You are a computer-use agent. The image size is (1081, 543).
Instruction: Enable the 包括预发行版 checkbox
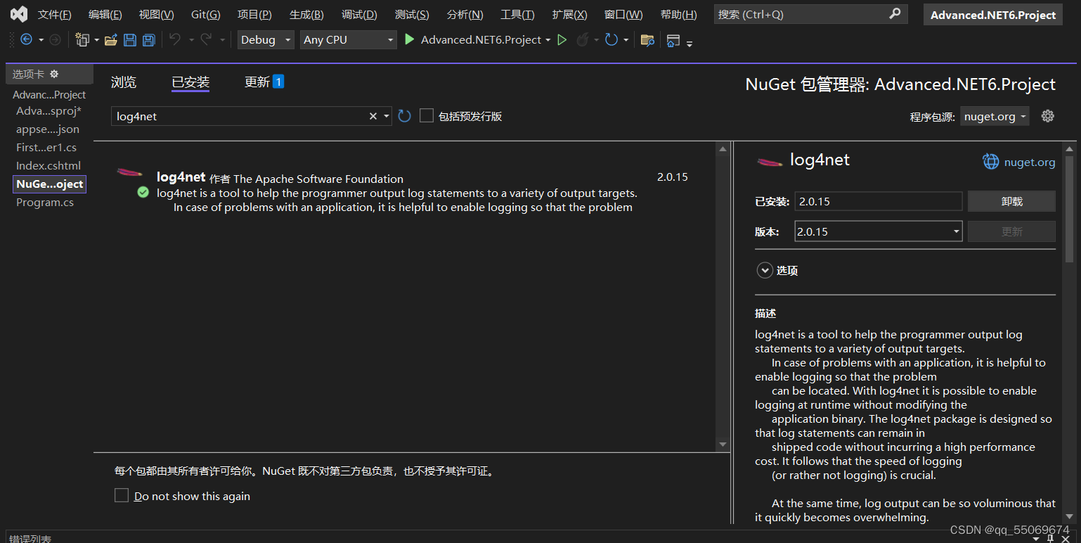pyautogui.click(x=427, y=115)
